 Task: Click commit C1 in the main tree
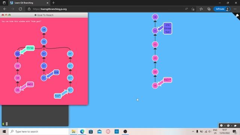click(x=155, y=31)
